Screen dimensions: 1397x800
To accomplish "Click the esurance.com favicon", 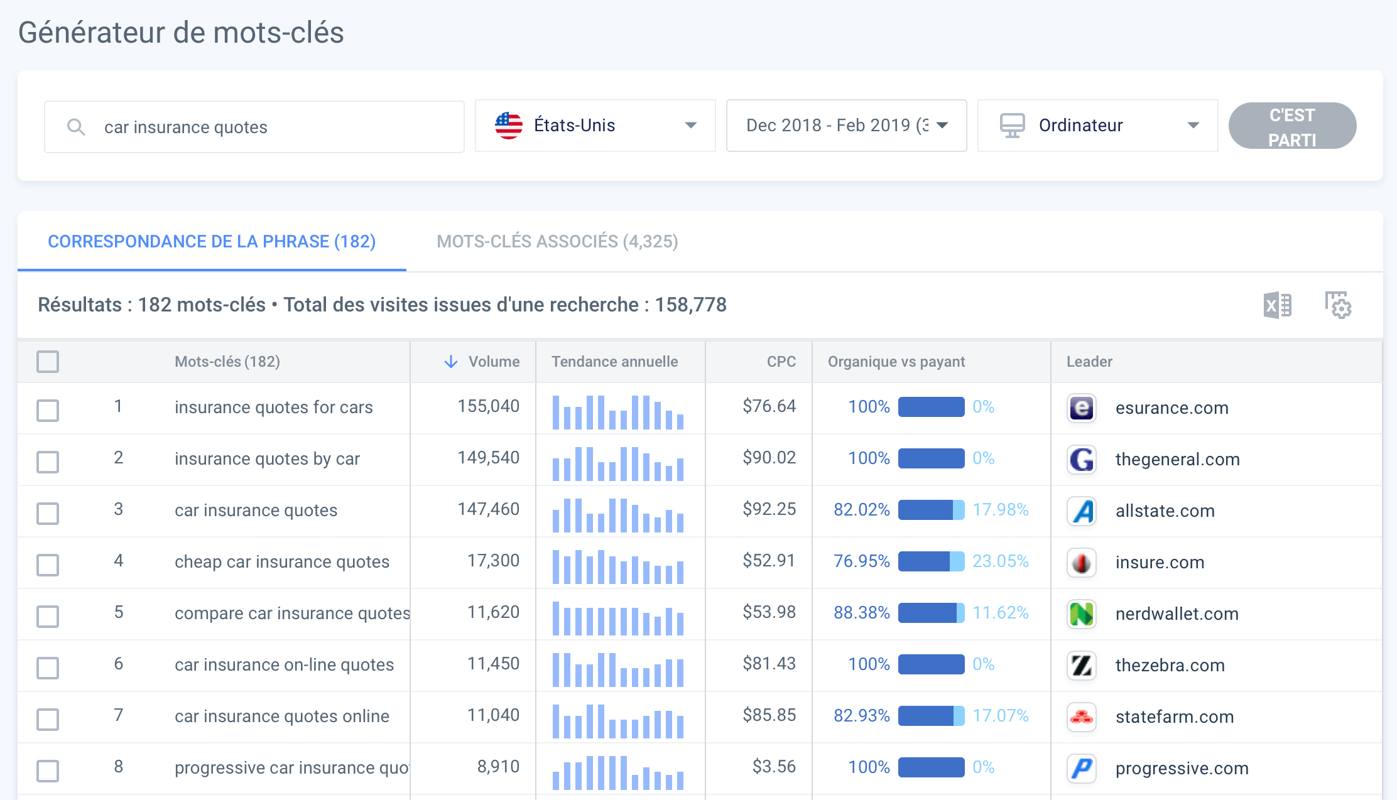I will [1081, 408].
